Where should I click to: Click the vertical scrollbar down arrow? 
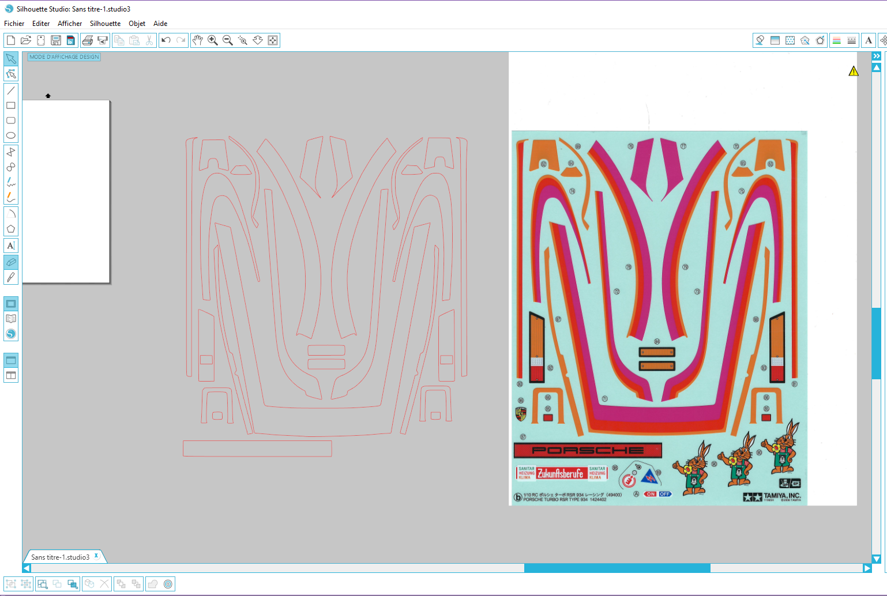[877, 559]
